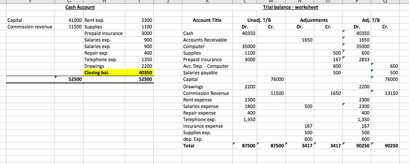Click the 'Salaries expense' row label
Image resolution: width=409 pixels, height=164 pixels.
point(207,106)
